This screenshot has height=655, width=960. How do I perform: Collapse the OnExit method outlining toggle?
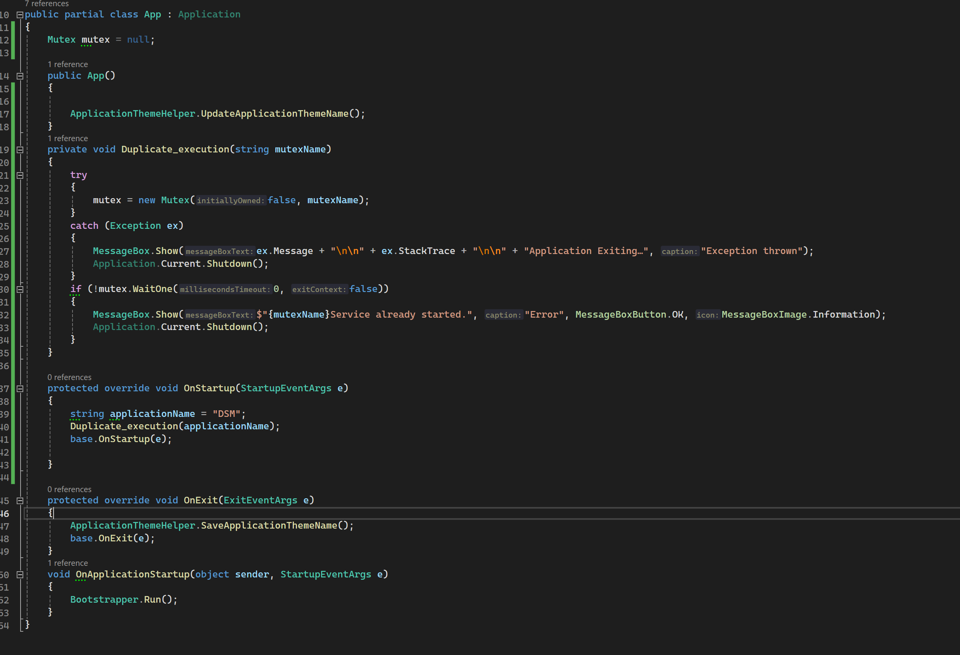[x=19, y=501]
